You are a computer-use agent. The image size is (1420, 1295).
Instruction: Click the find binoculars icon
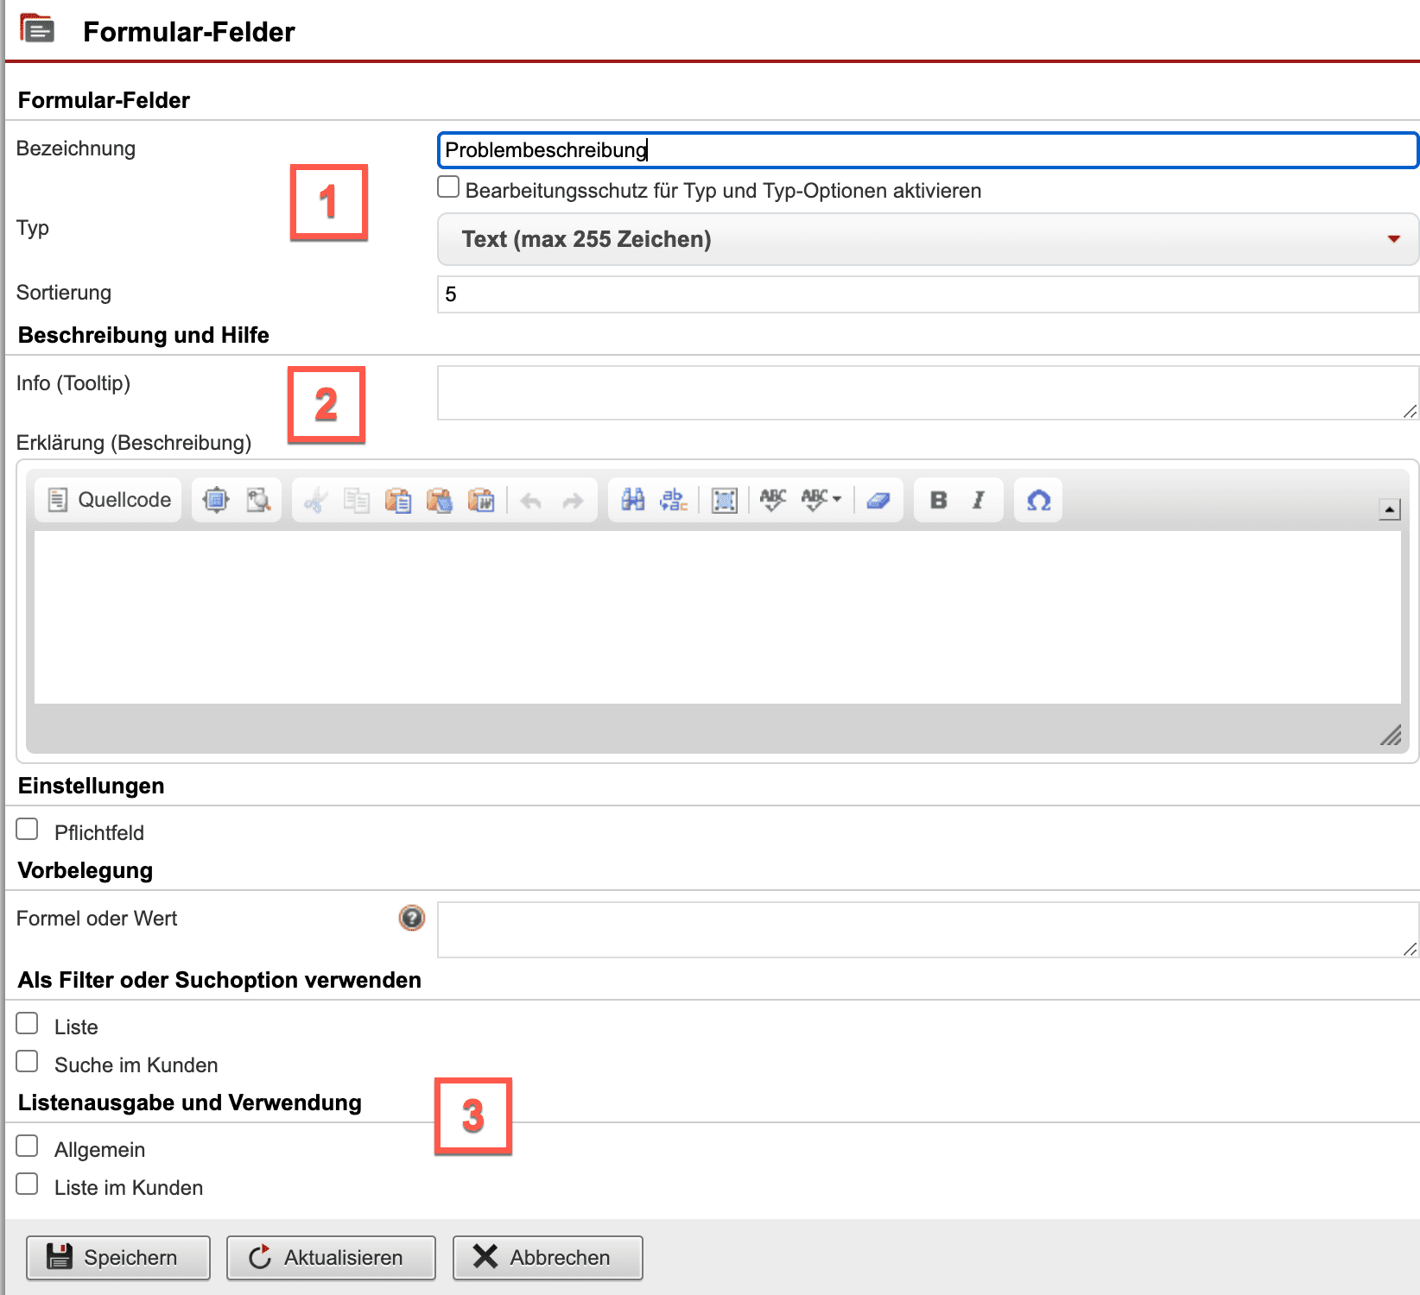[x=632, y=500]
